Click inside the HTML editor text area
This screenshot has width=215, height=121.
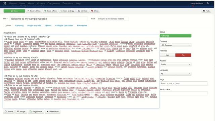pyautogui.click(x=81, y=72)
